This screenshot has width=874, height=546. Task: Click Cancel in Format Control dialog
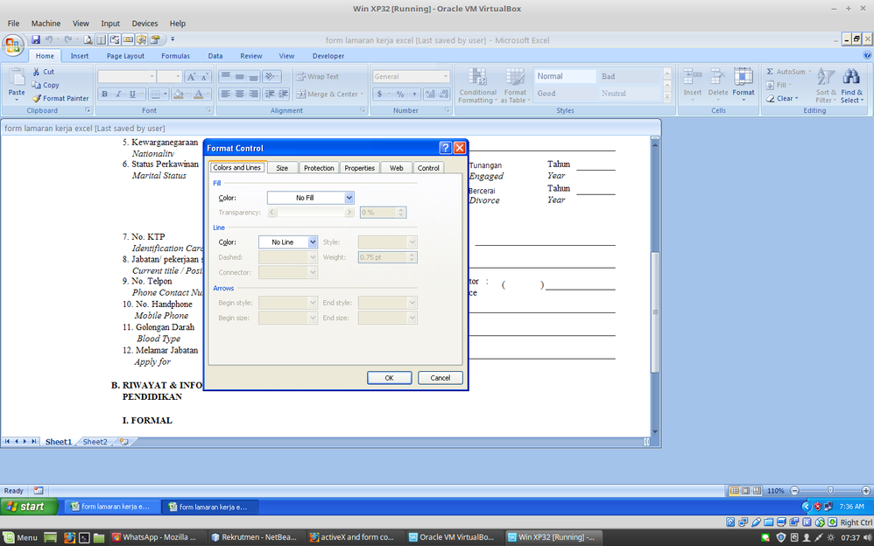click(441, 378)
